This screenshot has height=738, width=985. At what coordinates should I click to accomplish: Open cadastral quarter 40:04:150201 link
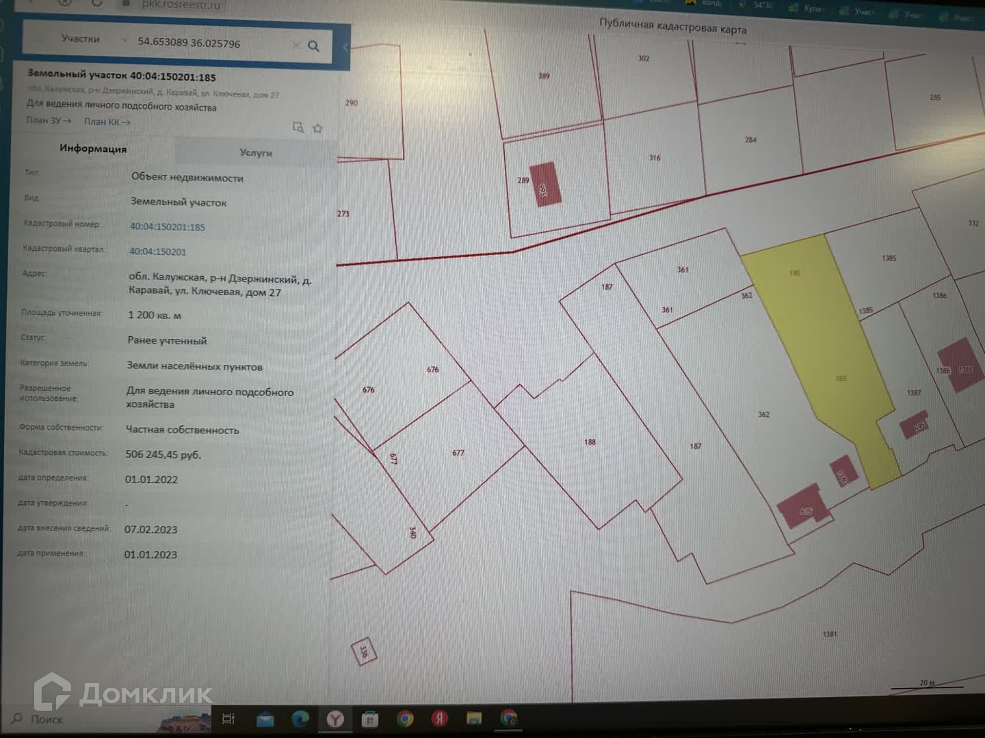[157, 252]
